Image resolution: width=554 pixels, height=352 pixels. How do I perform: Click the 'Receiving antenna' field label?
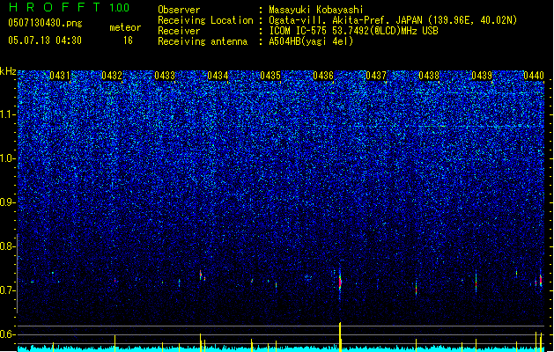[203, 41]
